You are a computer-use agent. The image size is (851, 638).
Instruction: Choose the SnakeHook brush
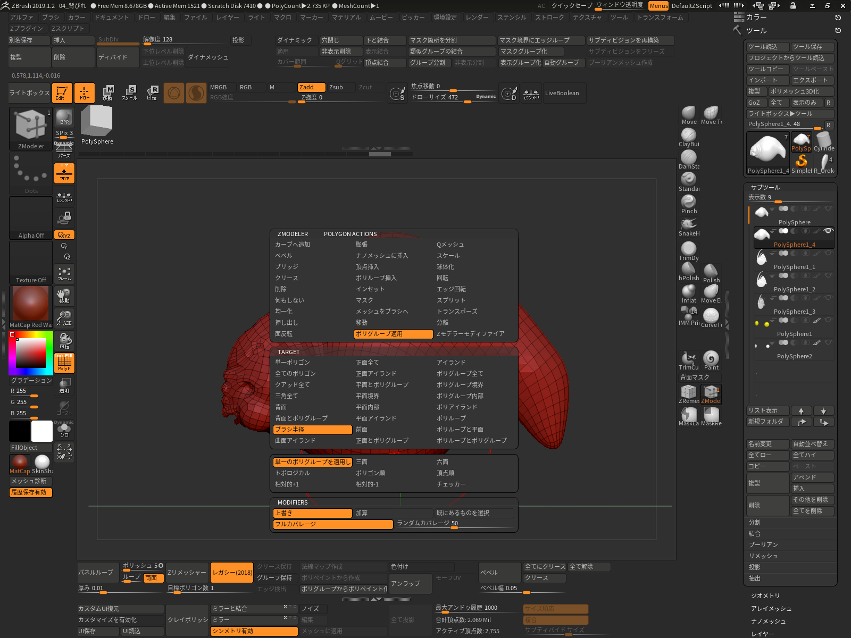(x=689, y=226)
